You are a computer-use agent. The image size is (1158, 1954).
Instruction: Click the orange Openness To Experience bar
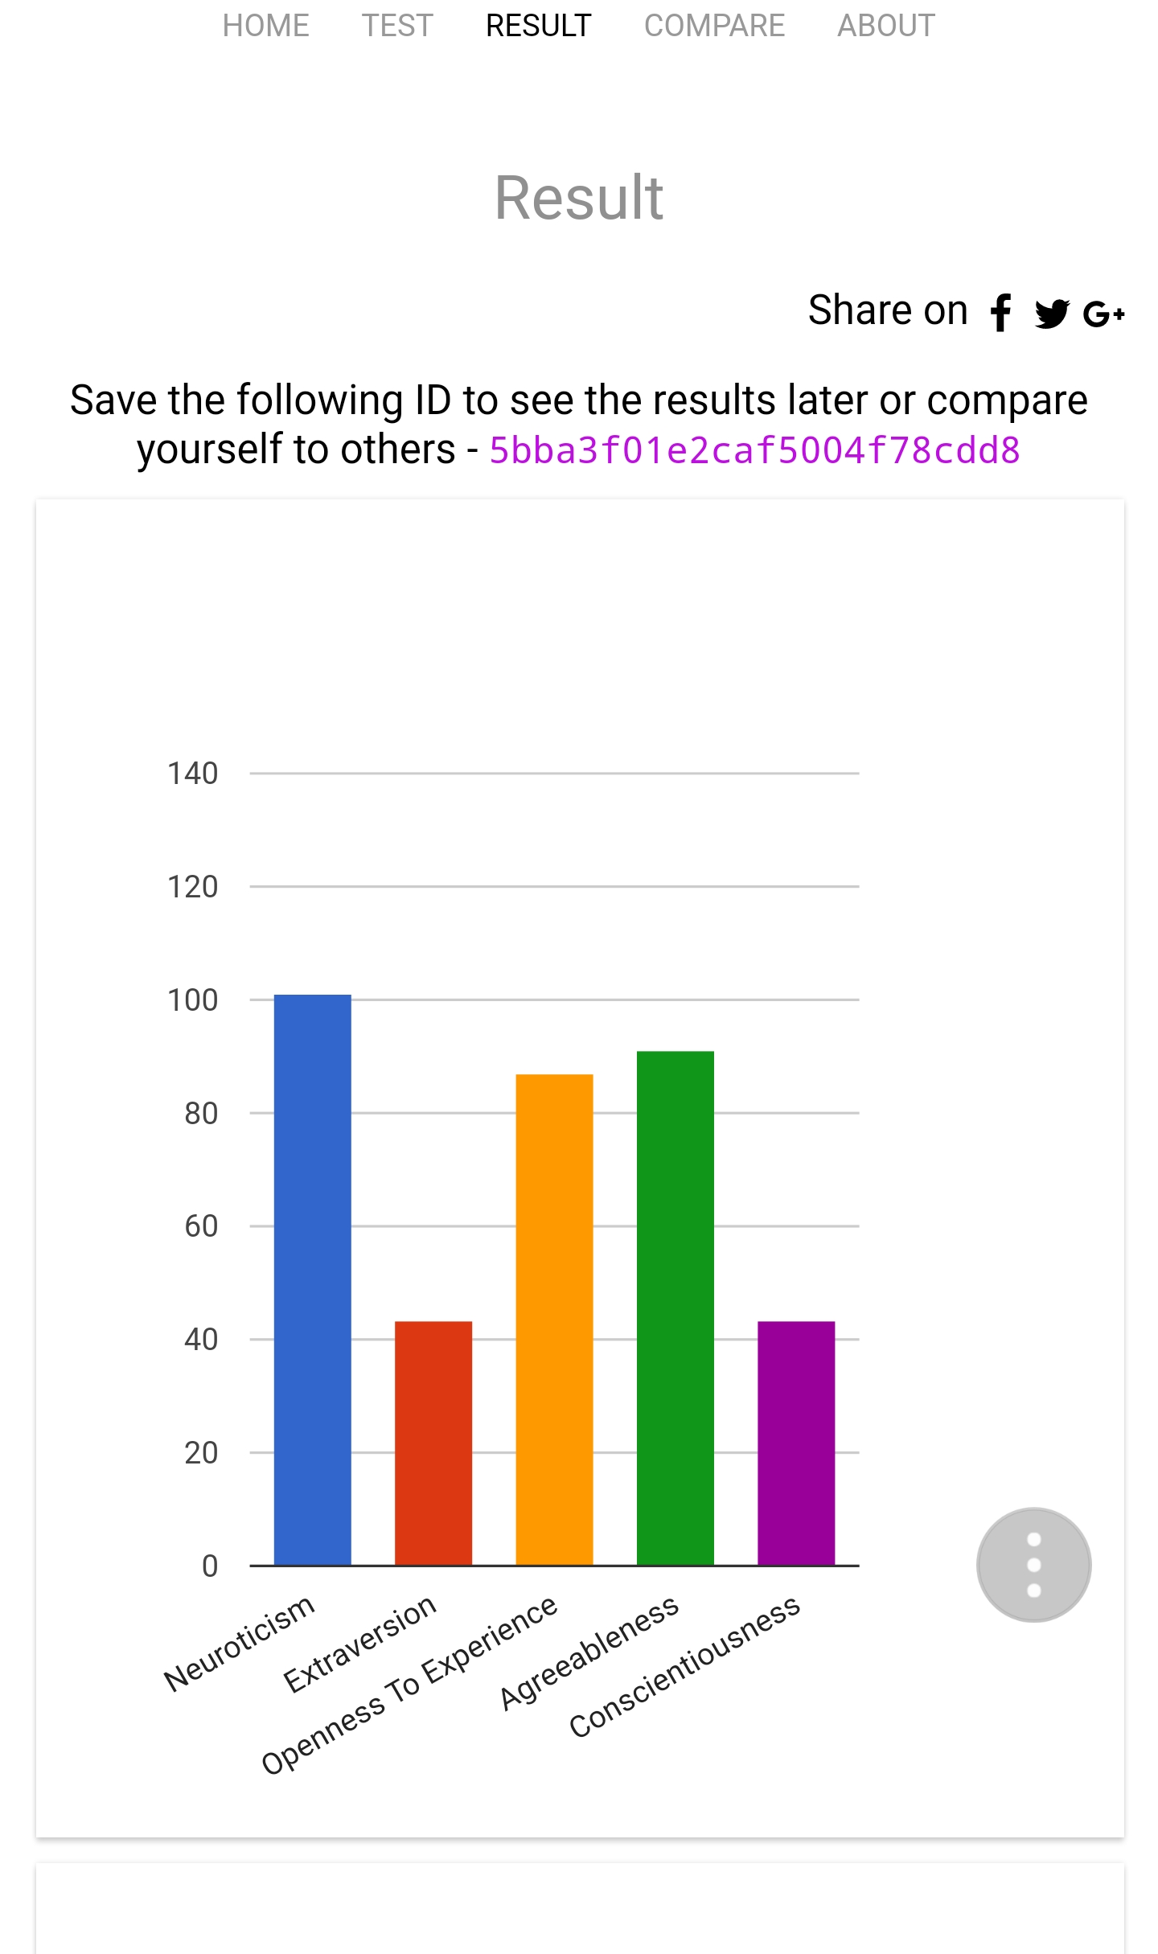(555, 1320)
